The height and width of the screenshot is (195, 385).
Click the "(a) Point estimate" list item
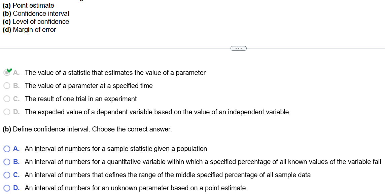point(28,5)
